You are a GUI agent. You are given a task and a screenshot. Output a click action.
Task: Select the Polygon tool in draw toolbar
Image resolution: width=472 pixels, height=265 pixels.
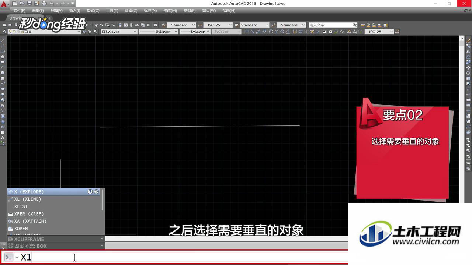pos(3,57)
